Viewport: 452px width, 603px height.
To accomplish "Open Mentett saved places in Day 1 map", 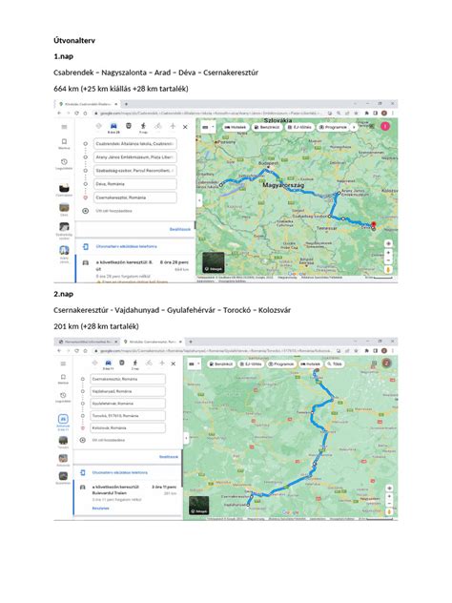I will click(64, 144).
